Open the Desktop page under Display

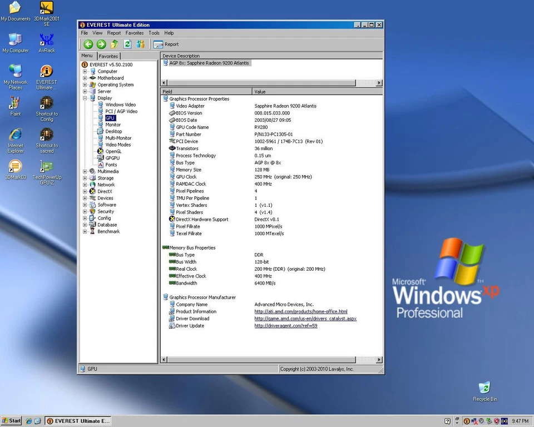(x=112, y=131)
